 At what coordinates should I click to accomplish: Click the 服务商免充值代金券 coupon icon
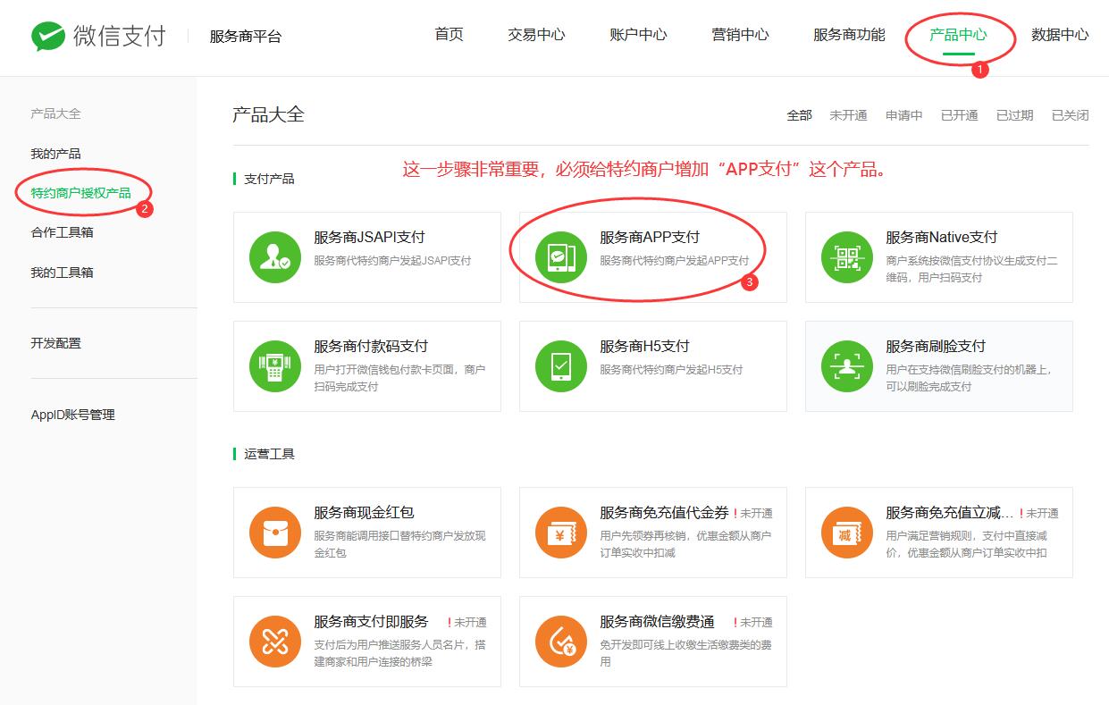561,532
